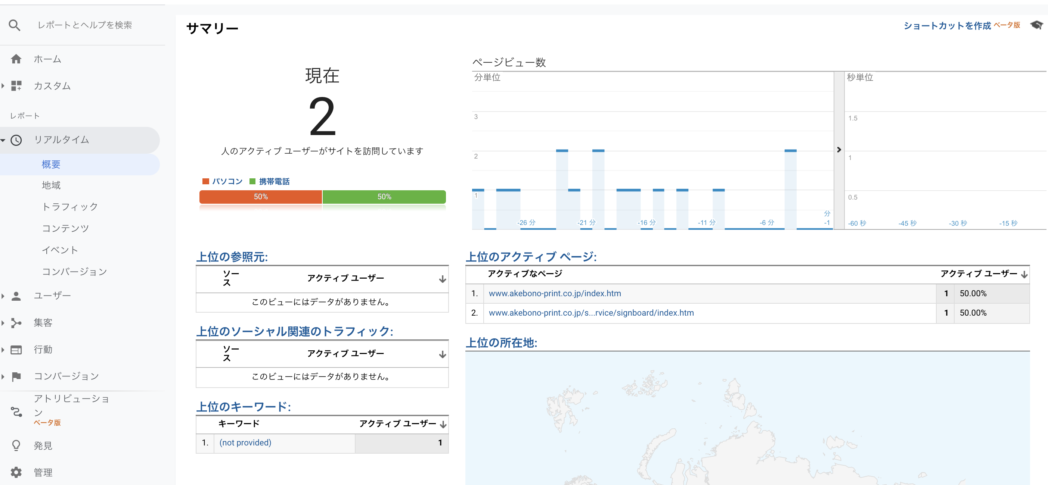Click the orange desktop 50% bar
The height and width of the screenshot is (485, 1048).
pos(261,197)
